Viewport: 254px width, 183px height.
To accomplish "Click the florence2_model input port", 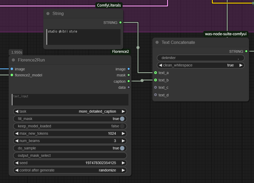I will click(12, 75).
